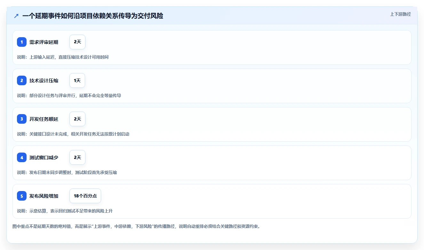This screenshot has height=250, width=424.
Task: Click the diagonal arrow icon in the header
Action: 16,16
